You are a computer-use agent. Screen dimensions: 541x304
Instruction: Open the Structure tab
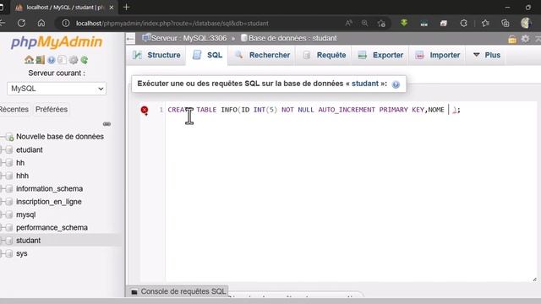pyautogui.click(x=156, y=55)
